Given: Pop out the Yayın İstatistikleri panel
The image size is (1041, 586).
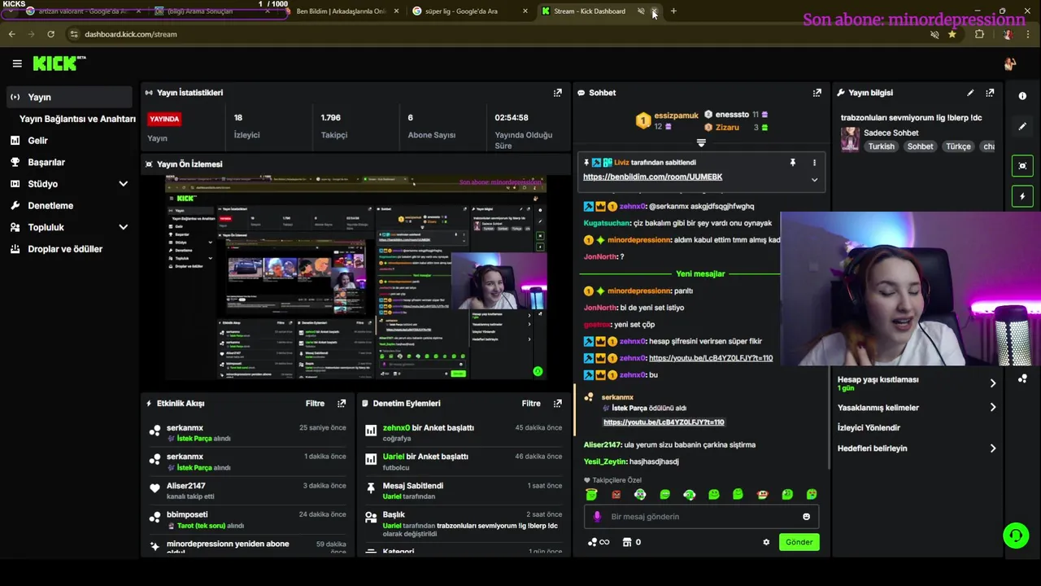Looking at the screenshot, I should point(557,93).
